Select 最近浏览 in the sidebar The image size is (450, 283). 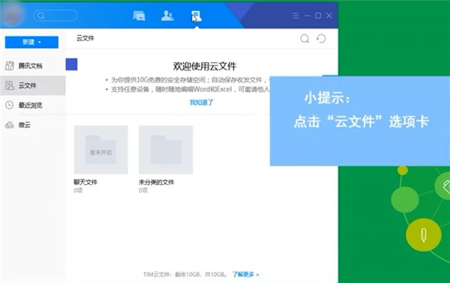coord(33,105)
